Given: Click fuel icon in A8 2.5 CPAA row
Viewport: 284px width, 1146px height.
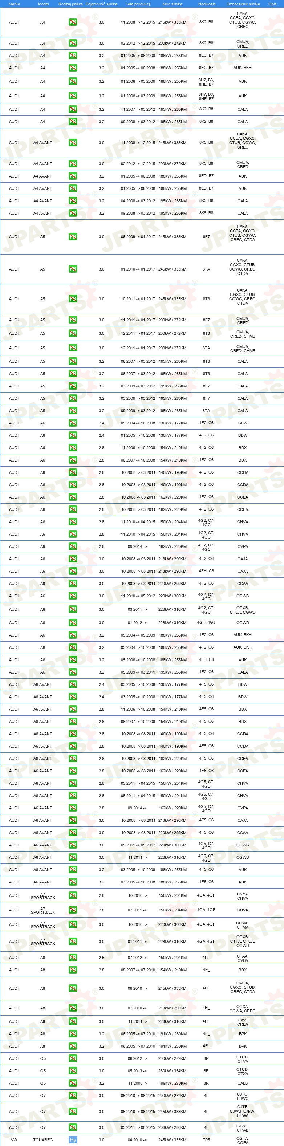Looking at the screenshot, I should (73, 958).
